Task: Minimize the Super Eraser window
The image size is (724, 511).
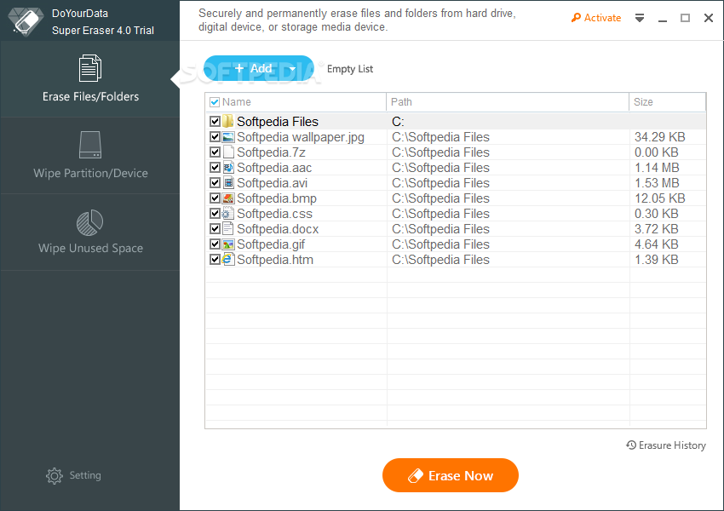Action: (663, 19)
